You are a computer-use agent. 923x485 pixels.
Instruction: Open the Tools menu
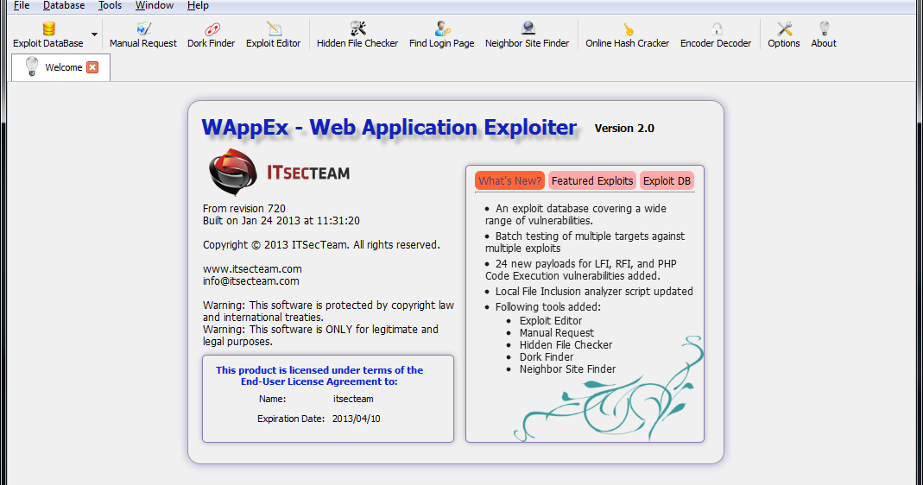(x=110, y=5)
